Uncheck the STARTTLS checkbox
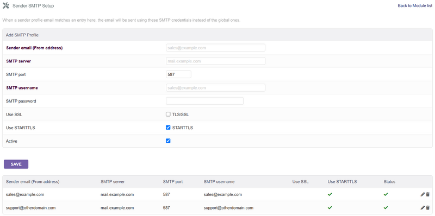 coord(168,128)
